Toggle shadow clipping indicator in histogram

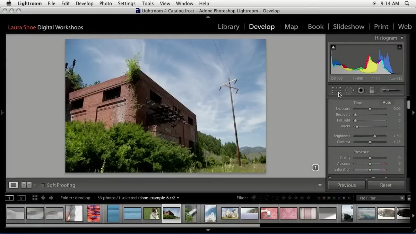[x=333, y=47]
